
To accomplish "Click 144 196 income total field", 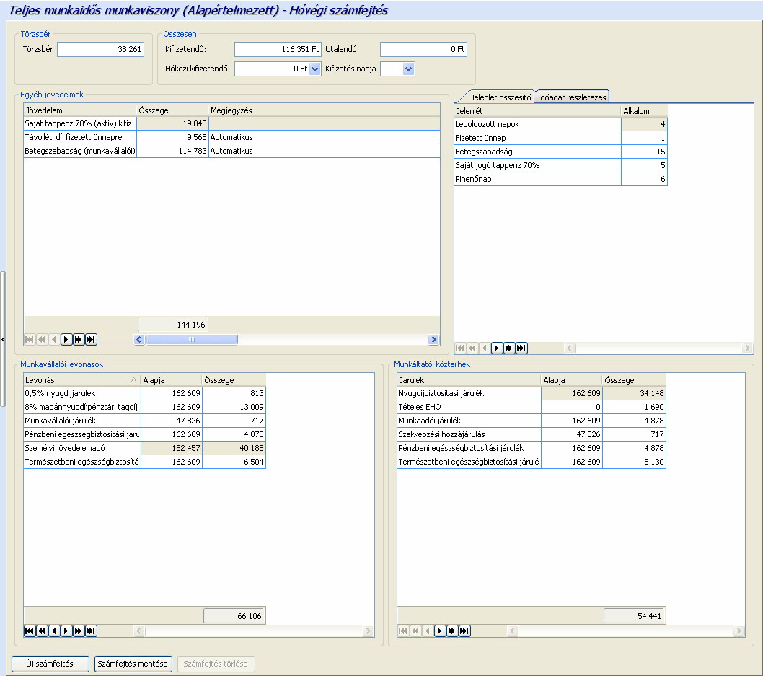I will [x=173, y=325].
